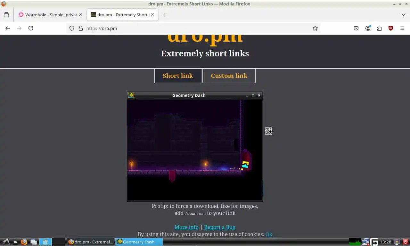Click the Geometry Dash title bar text
The image size is (410, 246).
189,95
